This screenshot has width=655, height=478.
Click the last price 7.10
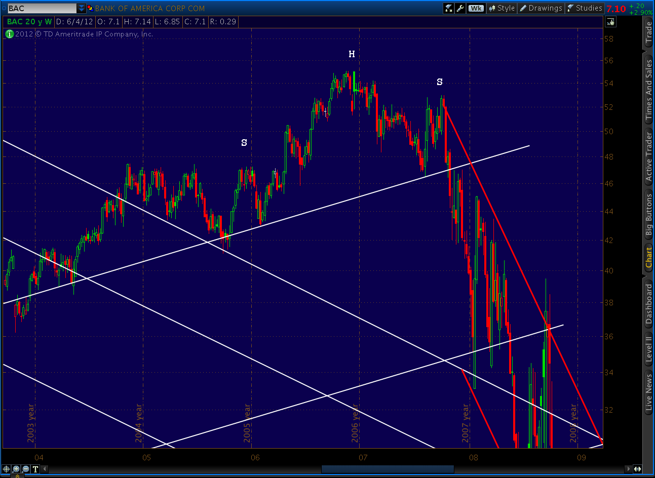616,9
